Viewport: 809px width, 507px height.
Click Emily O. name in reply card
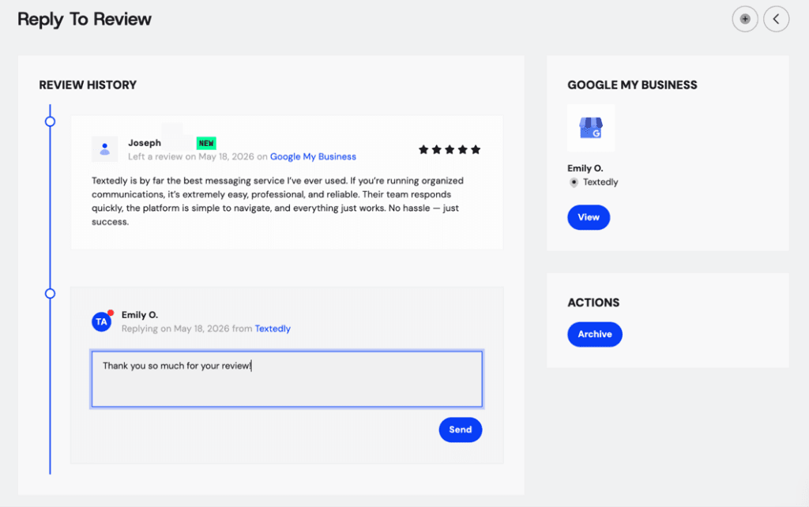pos(140,314)
